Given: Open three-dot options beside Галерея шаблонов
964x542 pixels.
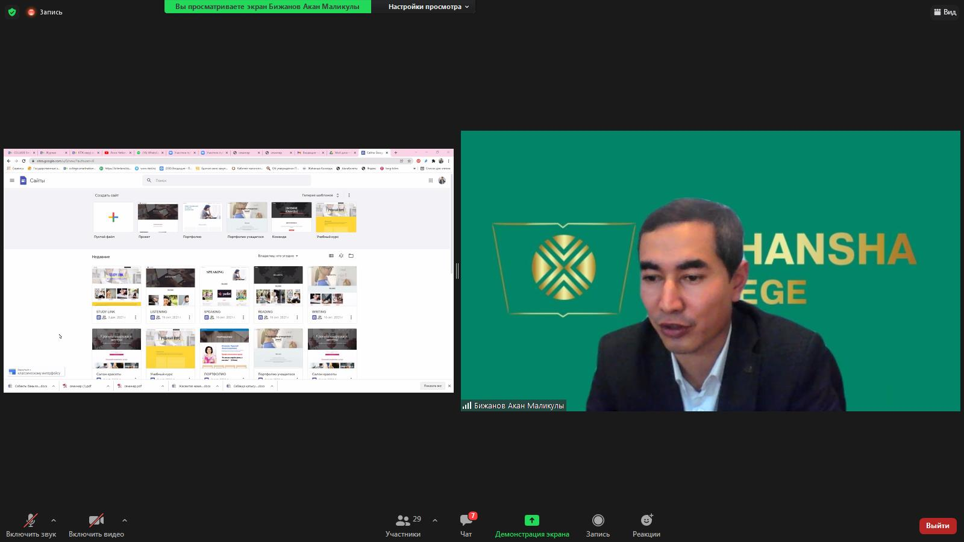Looking at the screenshot, I should point(349,195).
